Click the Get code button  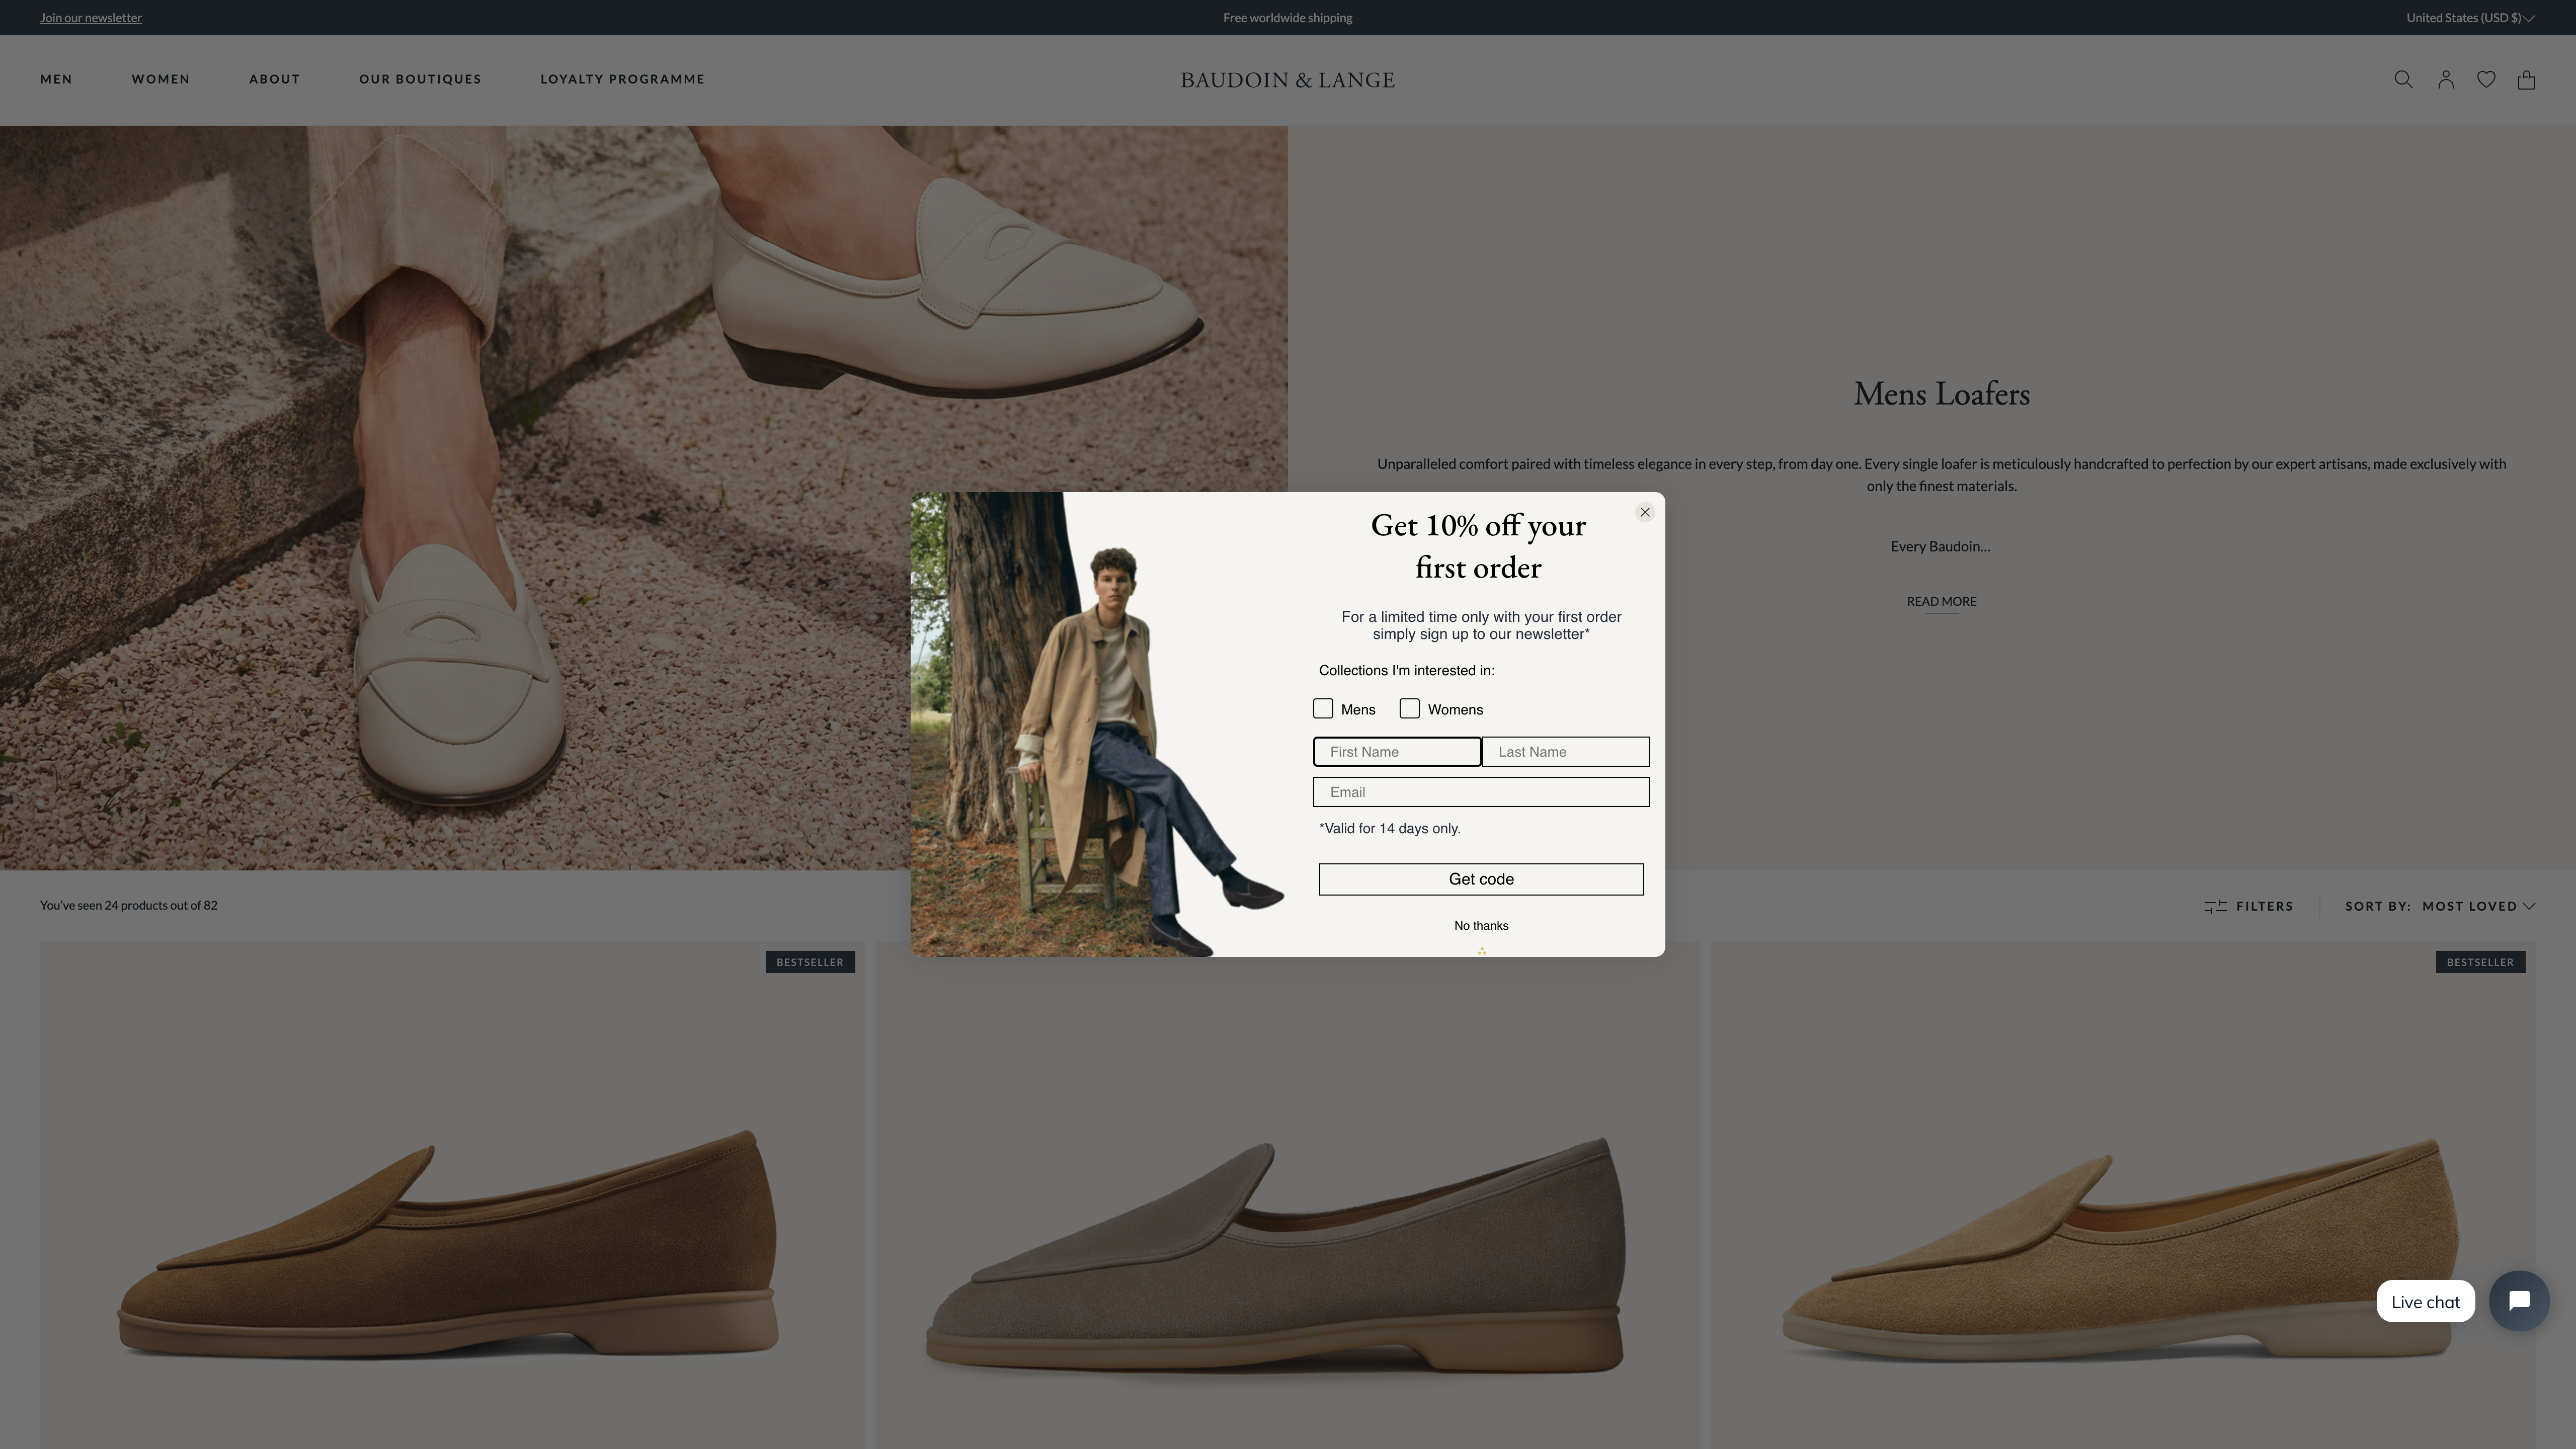(x=1480, y=879)
